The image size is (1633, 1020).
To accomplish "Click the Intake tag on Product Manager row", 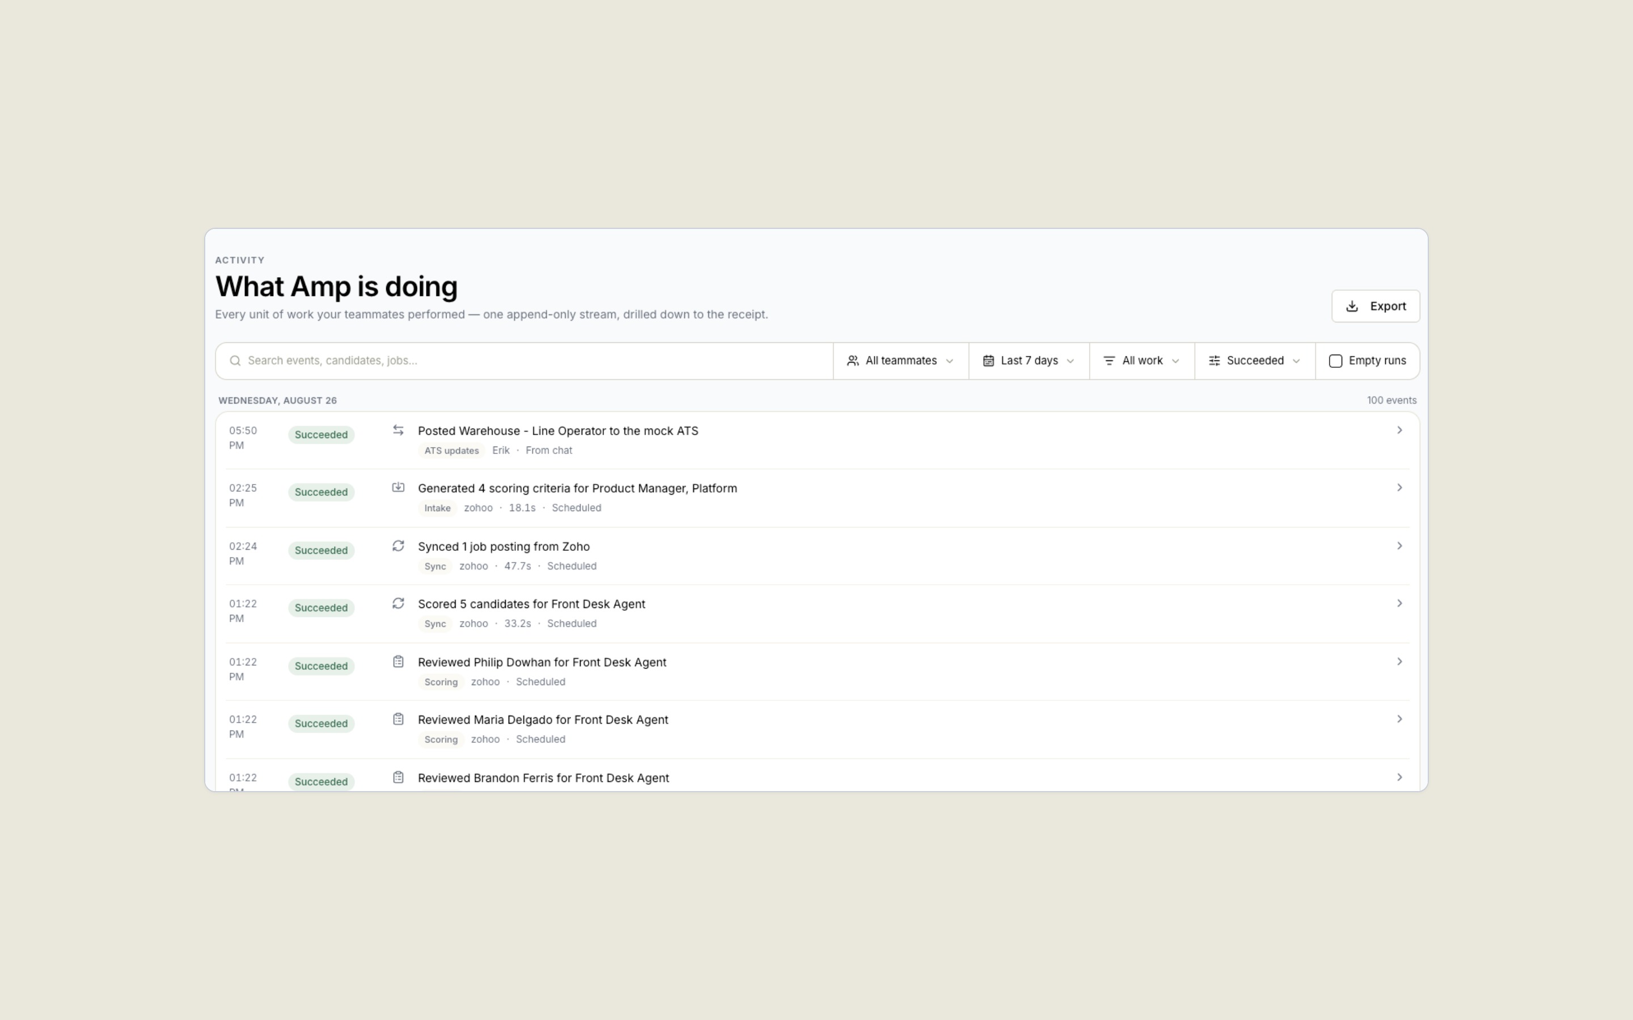I will click(x=437, y=508).
